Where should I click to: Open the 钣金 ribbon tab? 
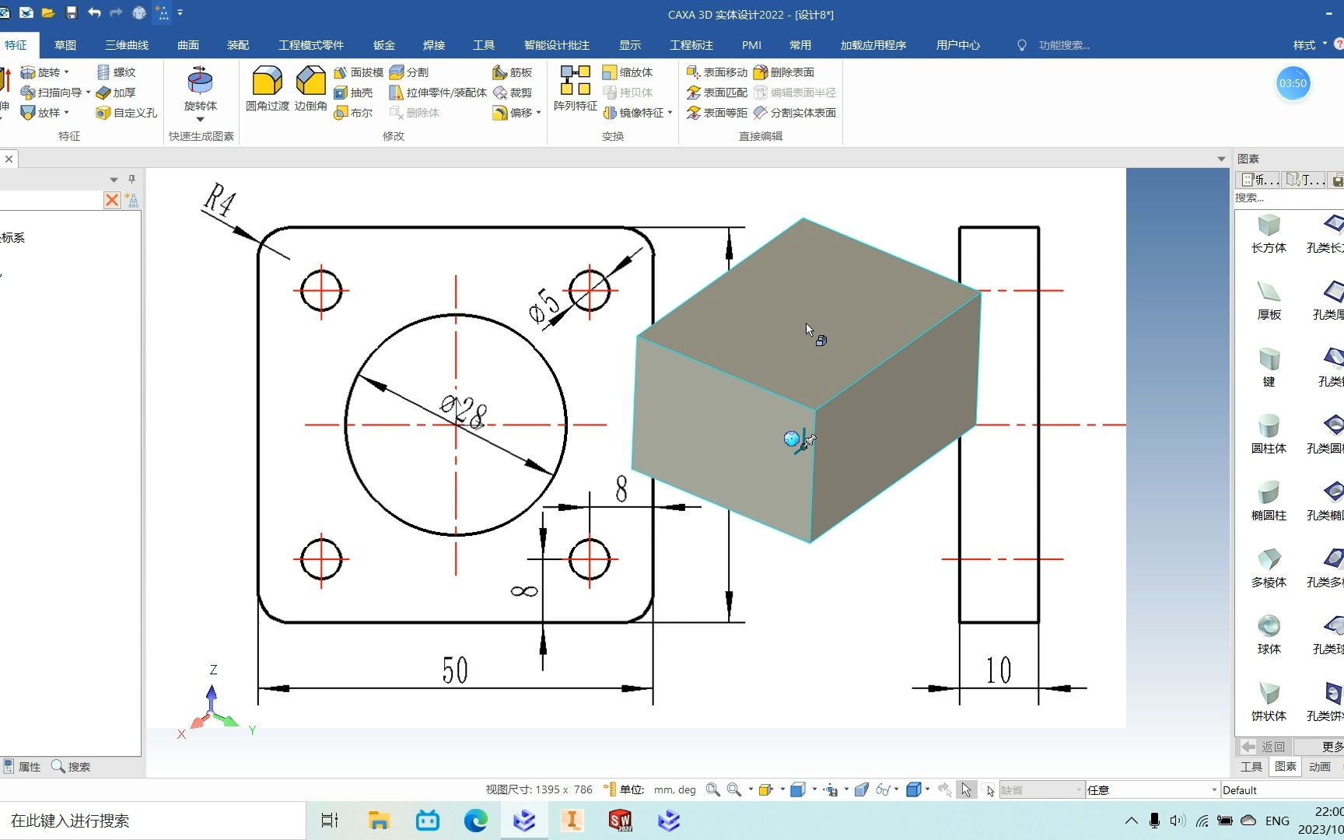384,45
